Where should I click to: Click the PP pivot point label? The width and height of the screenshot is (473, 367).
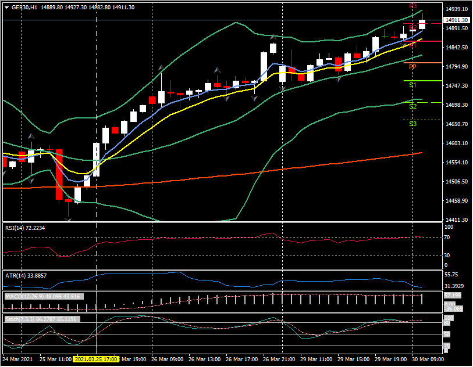[x=412, y=67]
